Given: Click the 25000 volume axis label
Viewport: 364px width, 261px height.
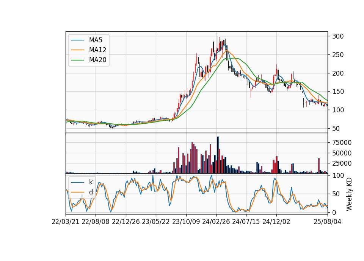Looking at the screenshot, I should pyautogui.click(x=342, y=163).
